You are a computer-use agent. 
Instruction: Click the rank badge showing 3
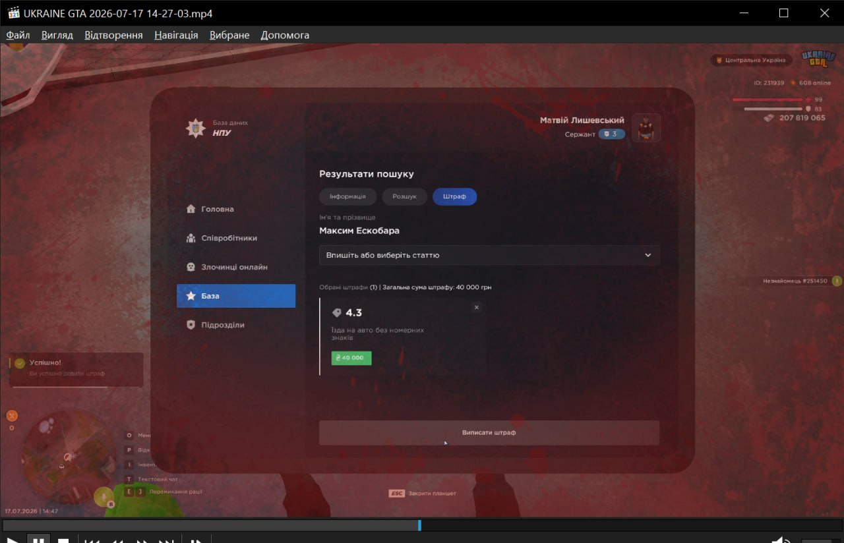point(611,134)
